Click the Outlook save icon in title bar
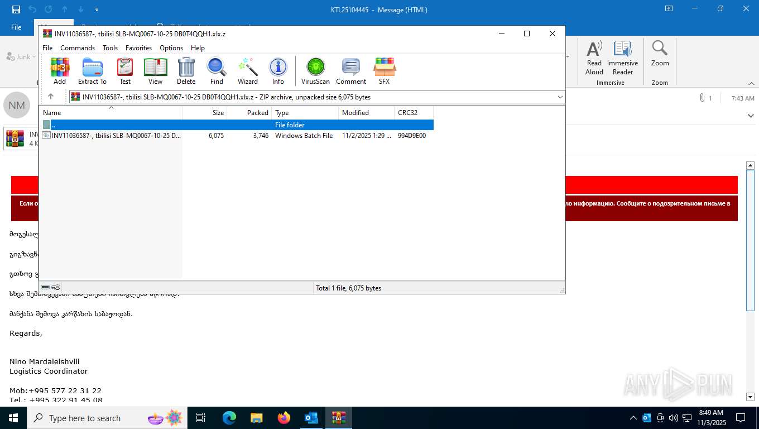759x429 pixels. pyautogui.click(x=16, y=9)
